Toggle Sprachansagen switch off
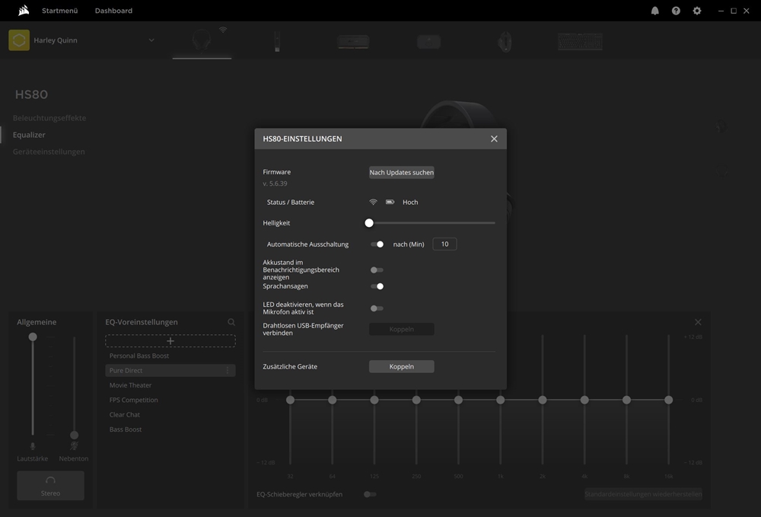Screen dimensions: 761x517 [377, 286]
